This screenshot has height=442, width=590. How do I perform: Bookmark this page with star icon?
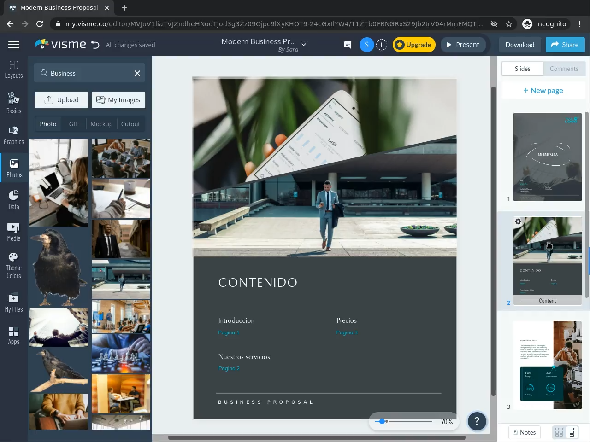coord(509,24)
